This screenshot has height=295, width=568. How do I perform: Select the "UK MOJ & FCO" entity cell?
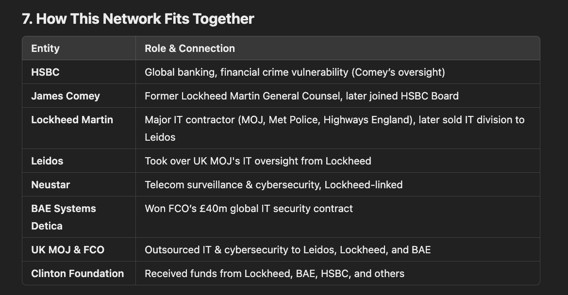coord(67,250)
